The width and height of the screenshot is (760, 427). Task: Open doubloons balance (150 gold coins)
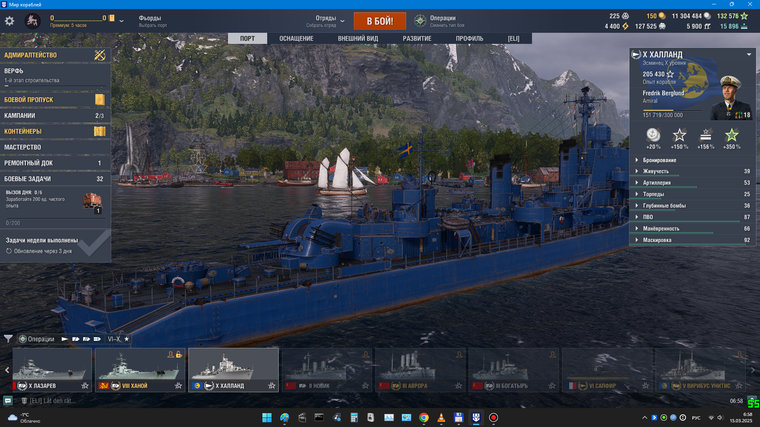pyautogui.click(x=662, y=16)
